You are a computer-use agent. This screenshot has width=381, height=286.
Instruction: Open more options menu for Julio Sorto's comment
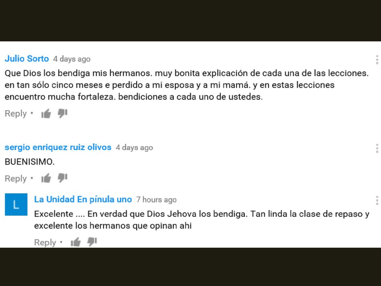coord(377,60)
